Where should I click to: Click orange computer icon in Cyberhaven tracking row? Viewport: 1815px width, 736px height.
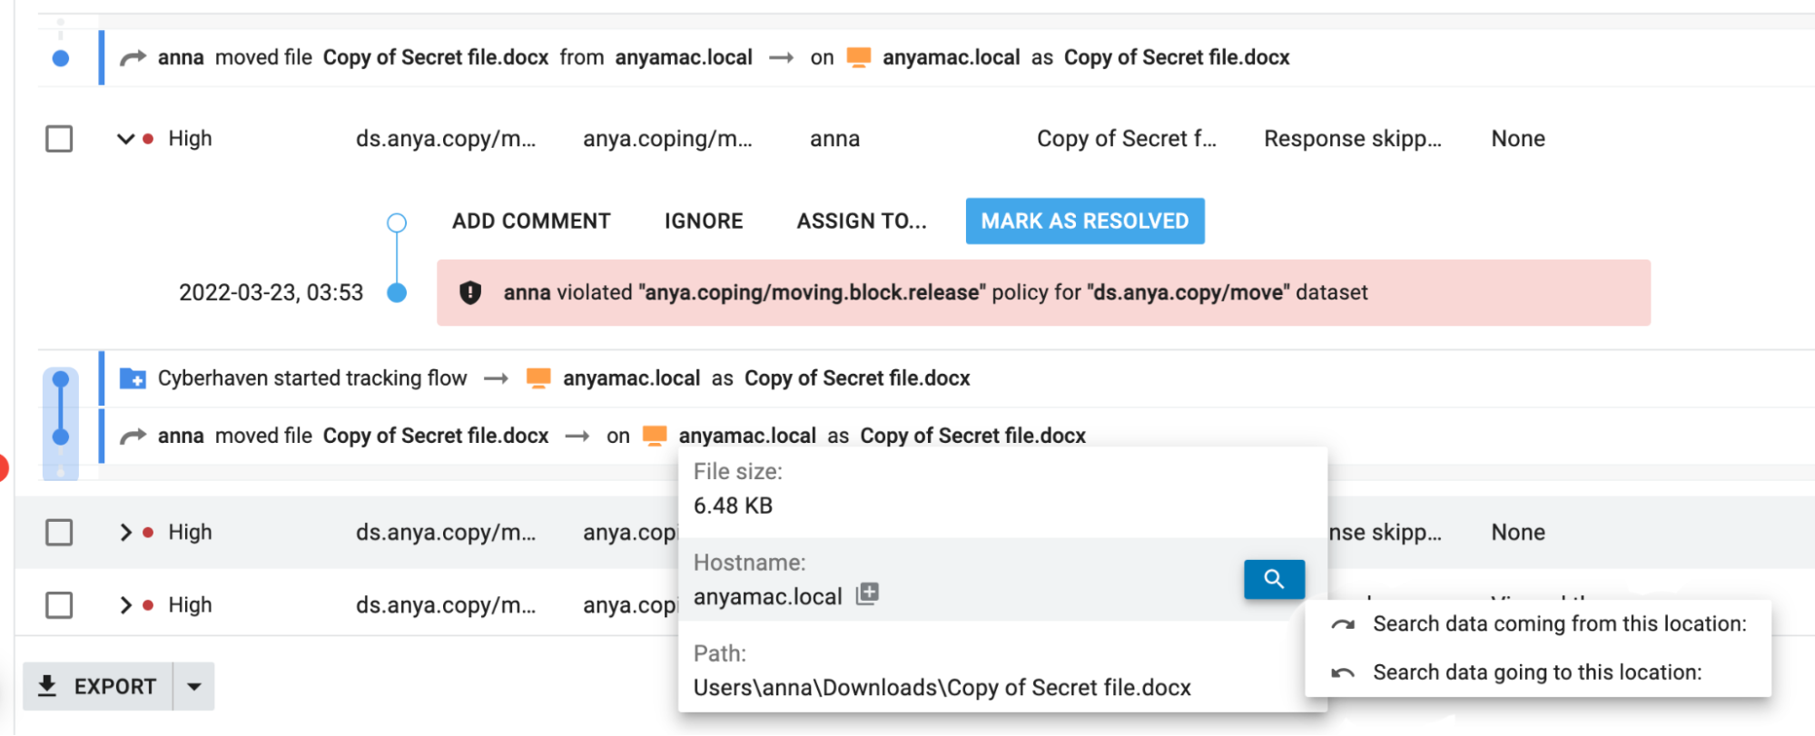538,378
